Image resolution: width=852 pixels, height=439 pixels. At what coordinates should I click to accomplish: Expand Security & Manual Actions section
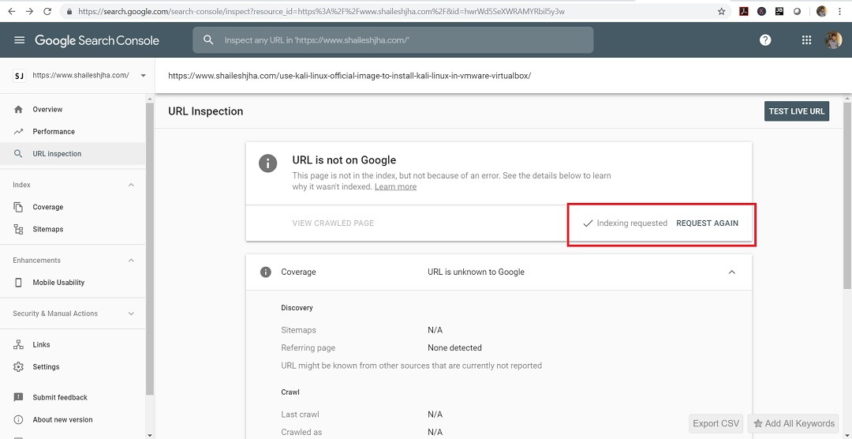click(x=131, y=314)
